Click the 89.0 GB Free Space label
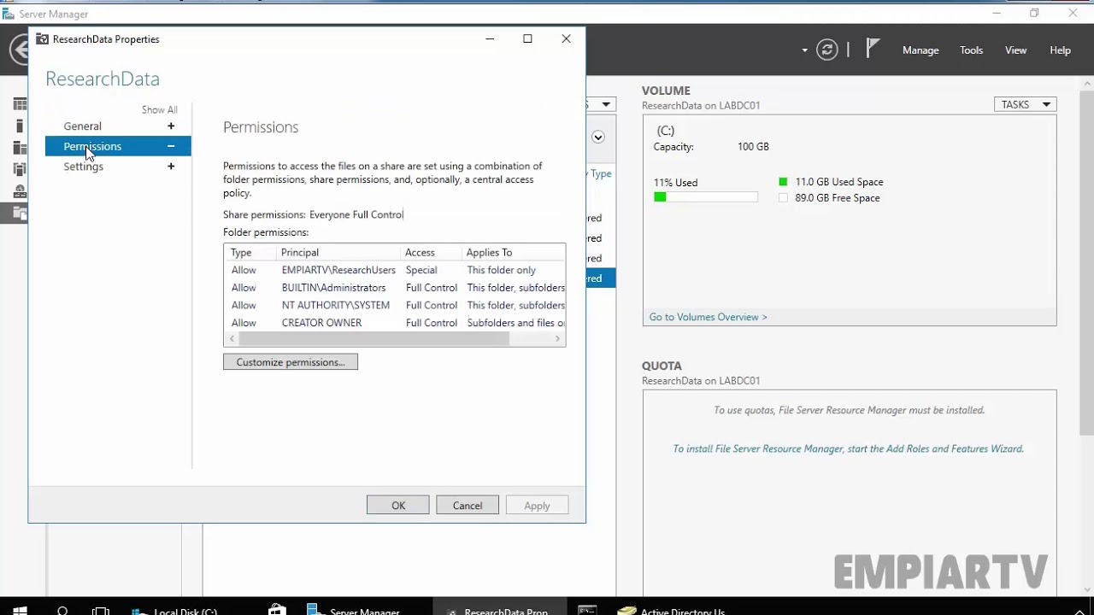This screenshot has width=1094, height=615. coord(838,198)
